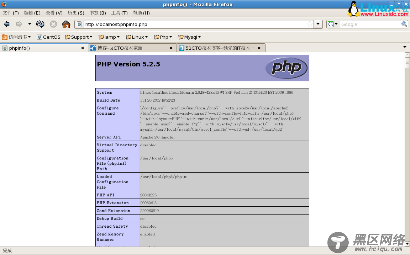This screenshot has height=255, width=410.
Task: Expand the Php bookmarks folder
Action: pos(163,37)
